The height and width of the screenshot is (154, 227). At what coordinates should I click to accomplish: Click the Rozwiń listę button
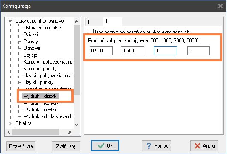click(21, 146)
